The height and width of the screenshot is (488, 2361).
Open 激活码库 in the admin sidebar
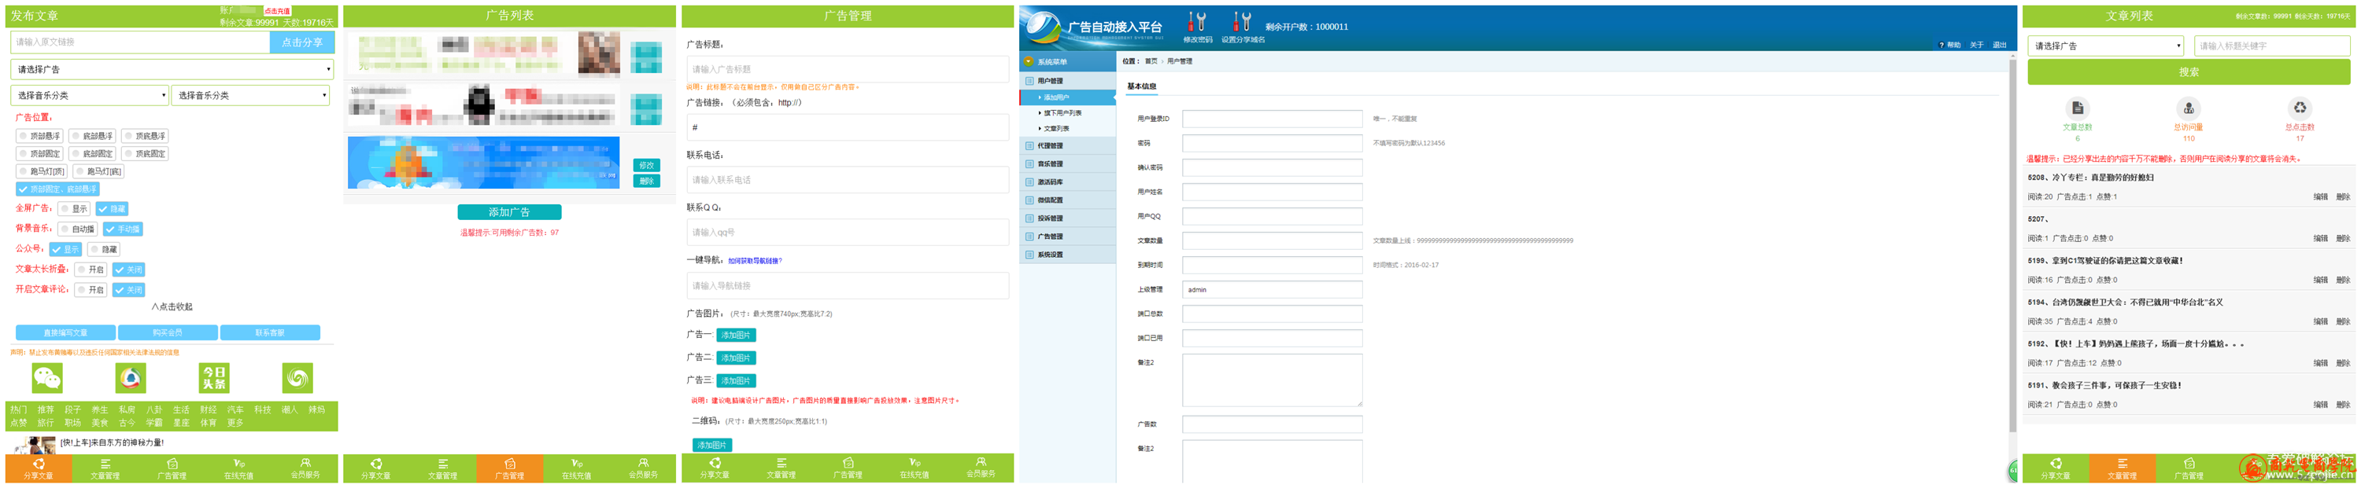click(x=1068, y=182)
